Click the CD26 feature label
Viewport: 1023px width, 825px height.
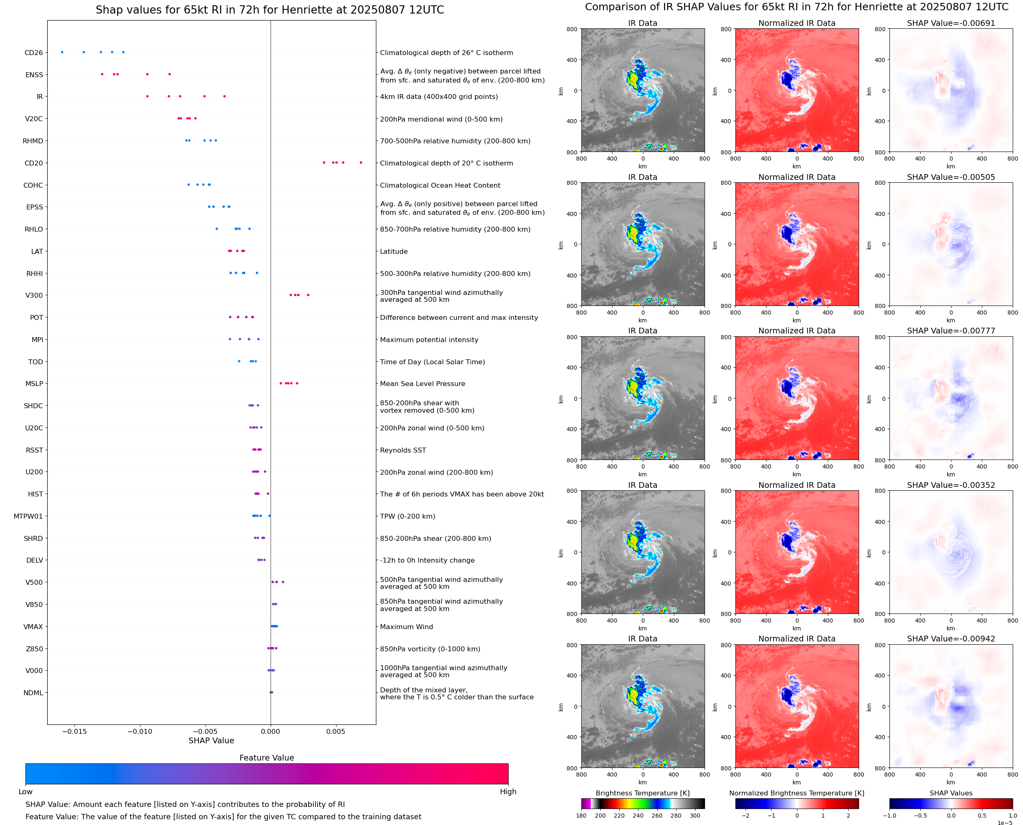(x=33, y=53)
